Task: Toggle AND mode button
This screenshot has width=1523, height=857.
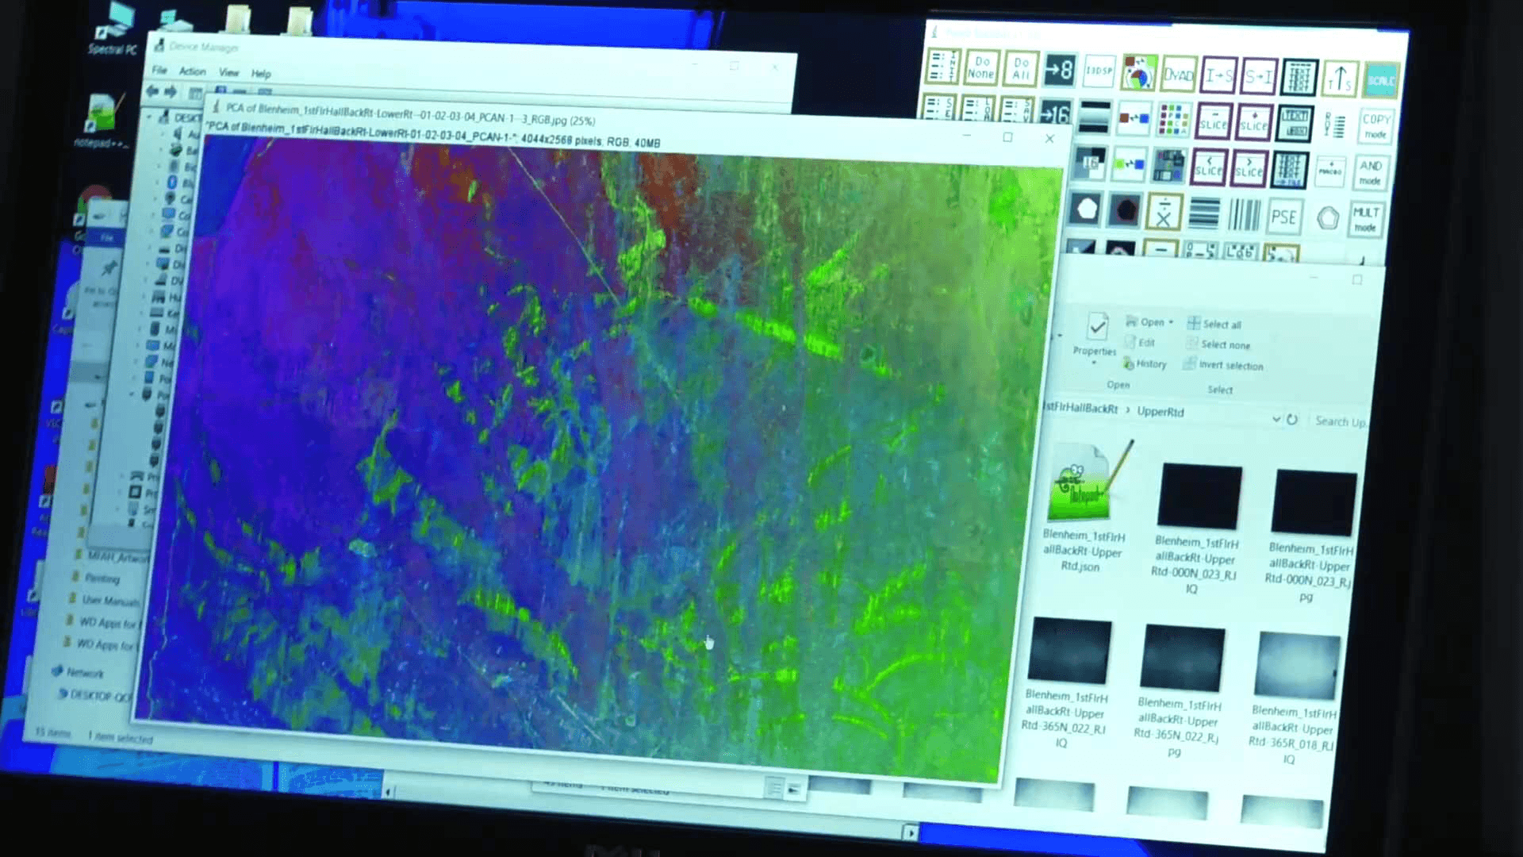Action: (1371, 172)
